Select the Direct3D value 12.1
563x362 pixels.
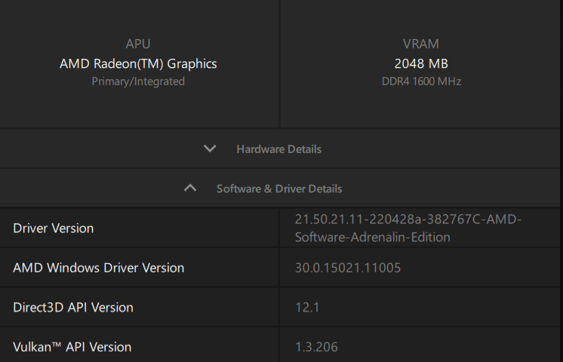click(x=307, y=308)
